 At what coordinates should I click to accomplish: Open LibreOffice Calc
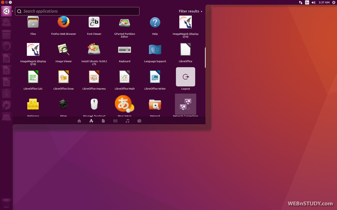[x=33, y=77]
